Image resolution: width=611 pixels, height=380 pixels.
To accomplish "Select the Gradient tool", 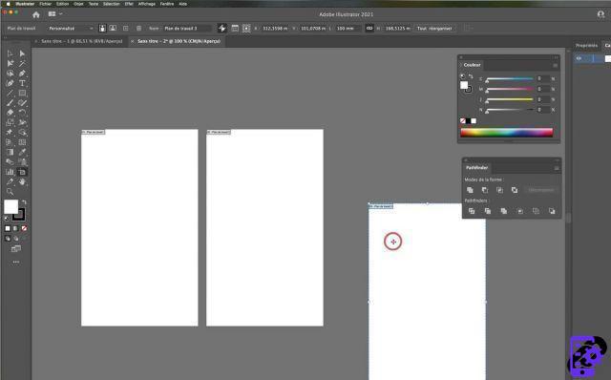I will pos(11,152).
